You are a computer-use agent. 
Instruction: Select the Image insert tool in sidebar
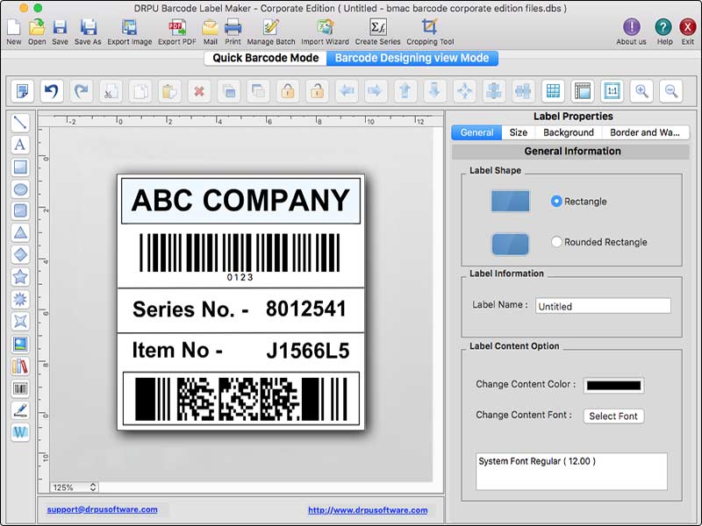20,344
